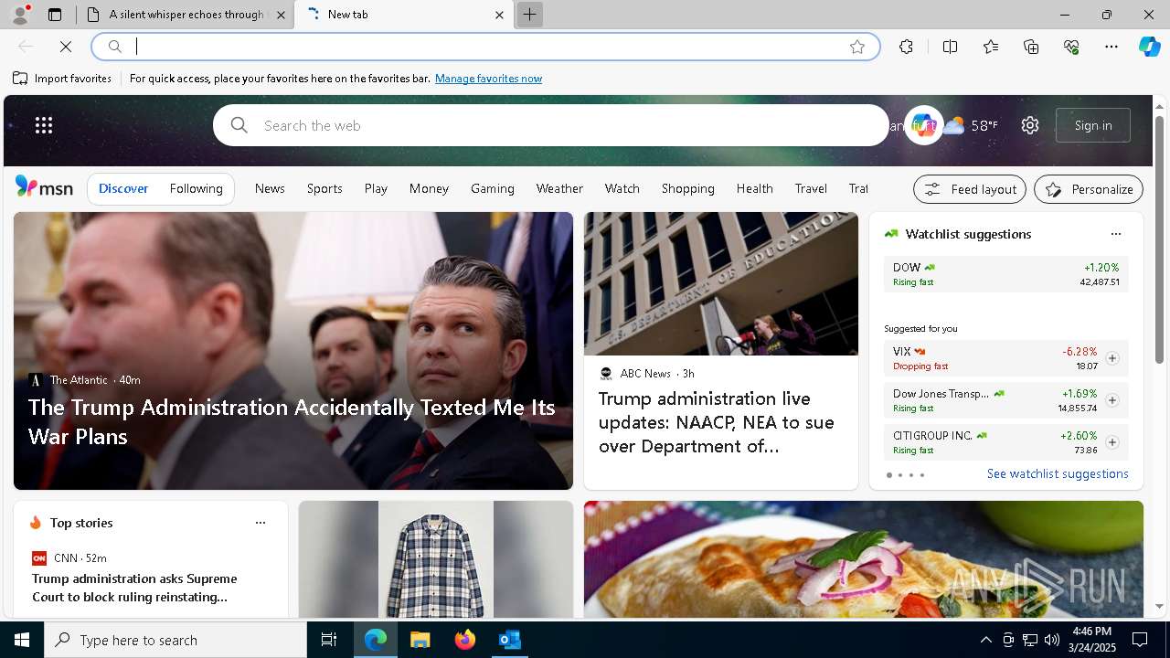Open the 58°F weather widget

tap(971, 125)
